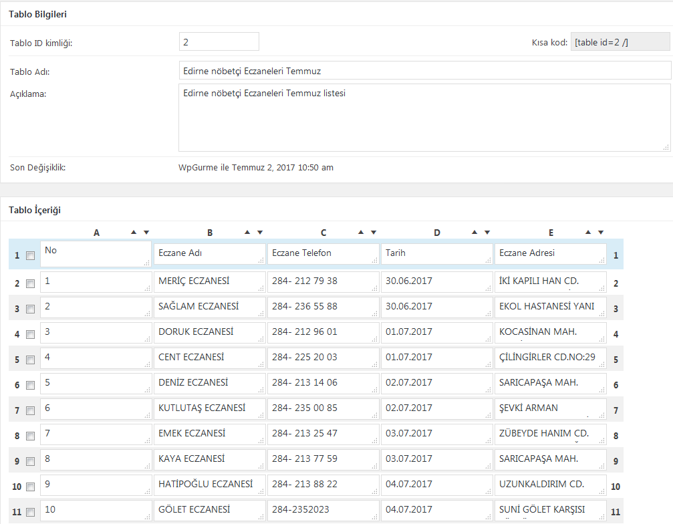Click cell 'ZÜBEYDE HANIM CD.'

551,434
